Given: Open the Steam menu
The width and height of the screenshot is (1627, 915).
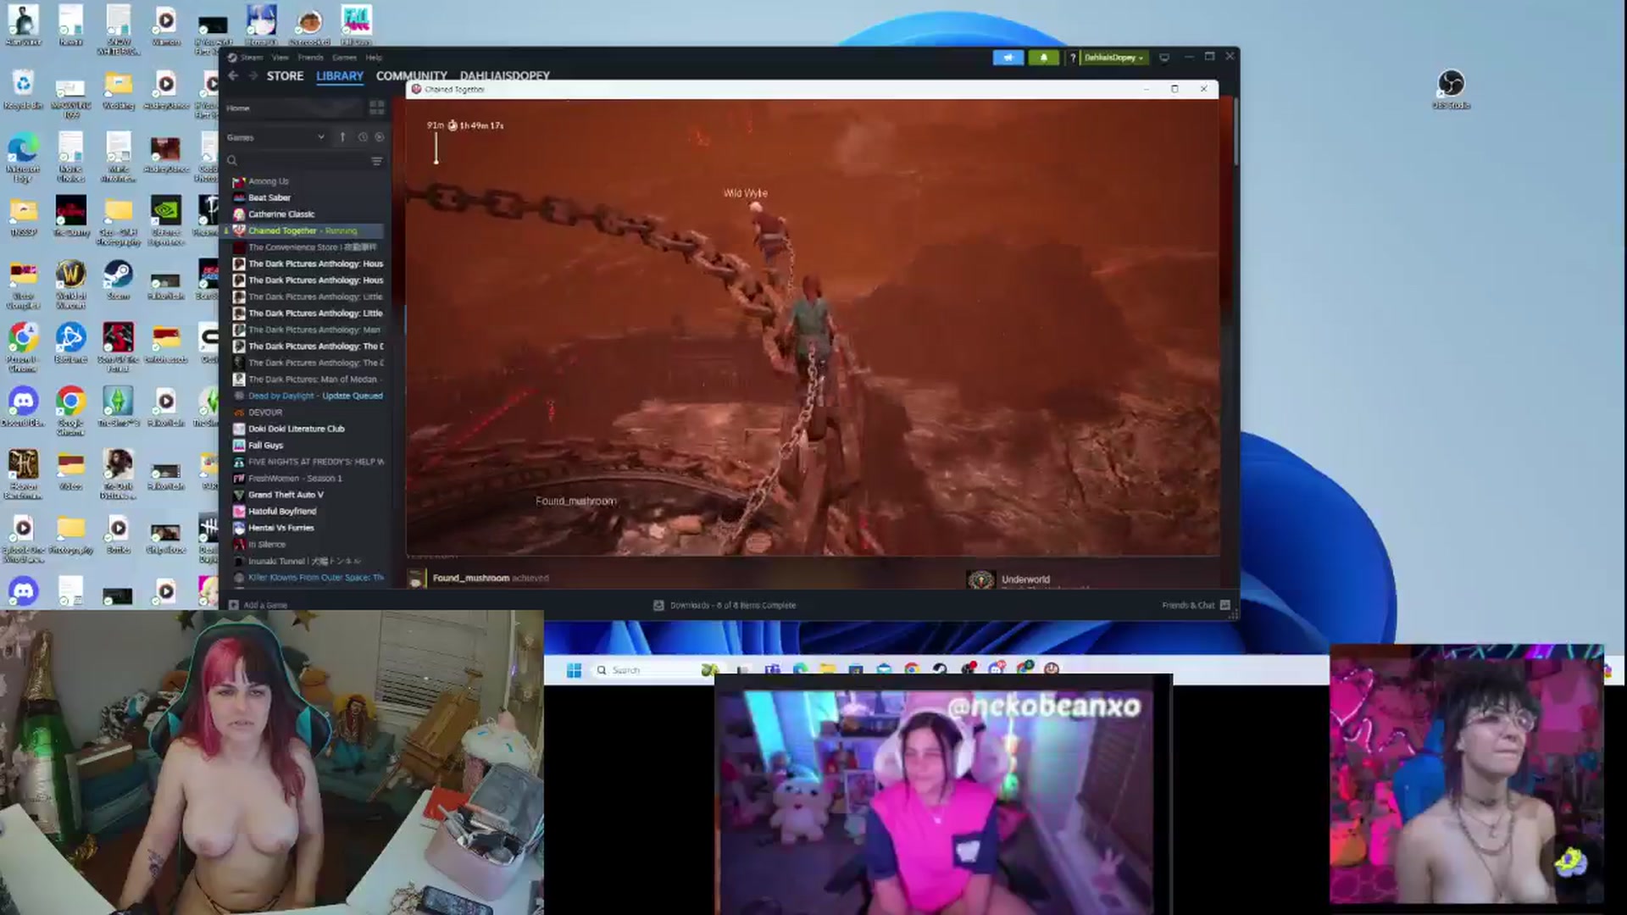Looking at the screenshot, I should click(x=252, y=58).
